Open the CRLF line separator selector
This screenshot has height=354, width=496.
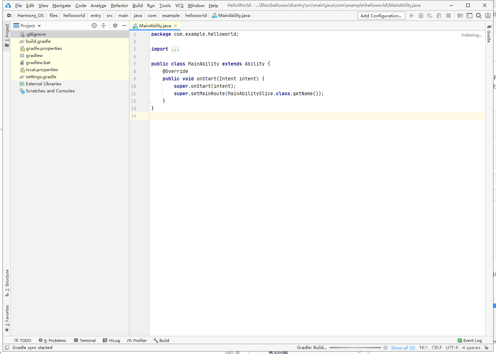pos(437,348)
